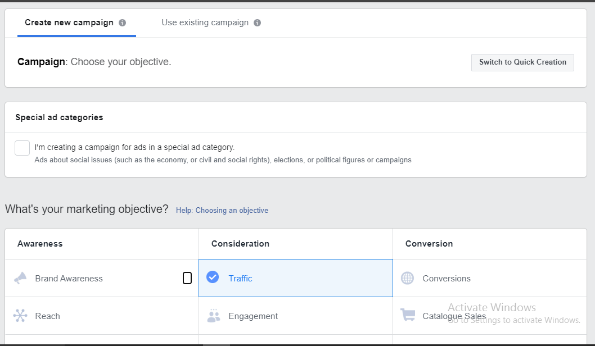Click the megaphone Brand Awareness icon
595x346 pixels.
[x=20, y=278]
